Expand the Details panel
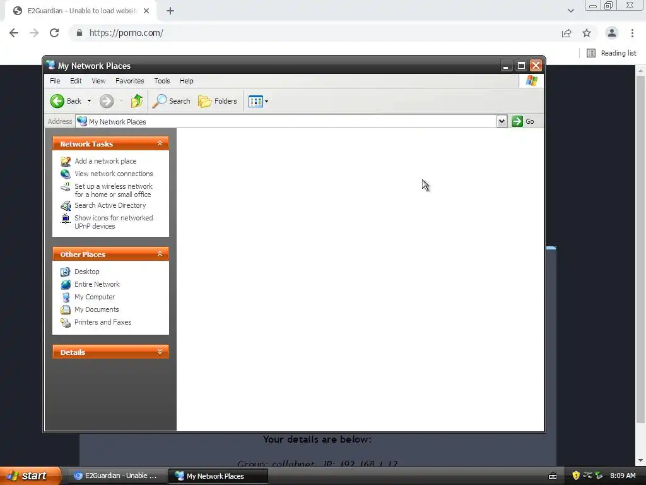Image resolution: width=646 pixels, height=485 pixels. click(x=160, y=352)
